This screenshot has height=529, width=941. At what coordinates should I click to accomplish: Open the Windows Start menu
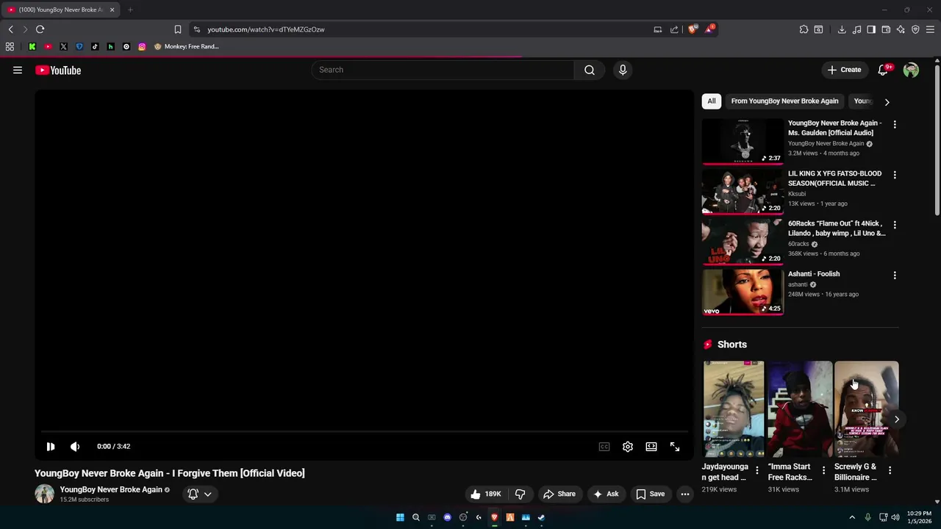(x=400, y=517)
